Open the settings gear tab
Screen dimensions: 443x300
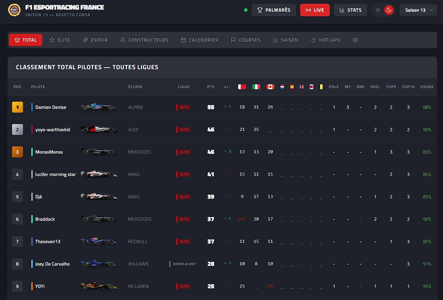coord(355,40)
